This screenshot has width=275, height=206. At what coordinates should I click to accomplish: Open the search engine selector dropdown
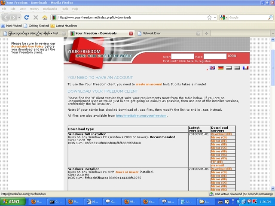(226, 17)
